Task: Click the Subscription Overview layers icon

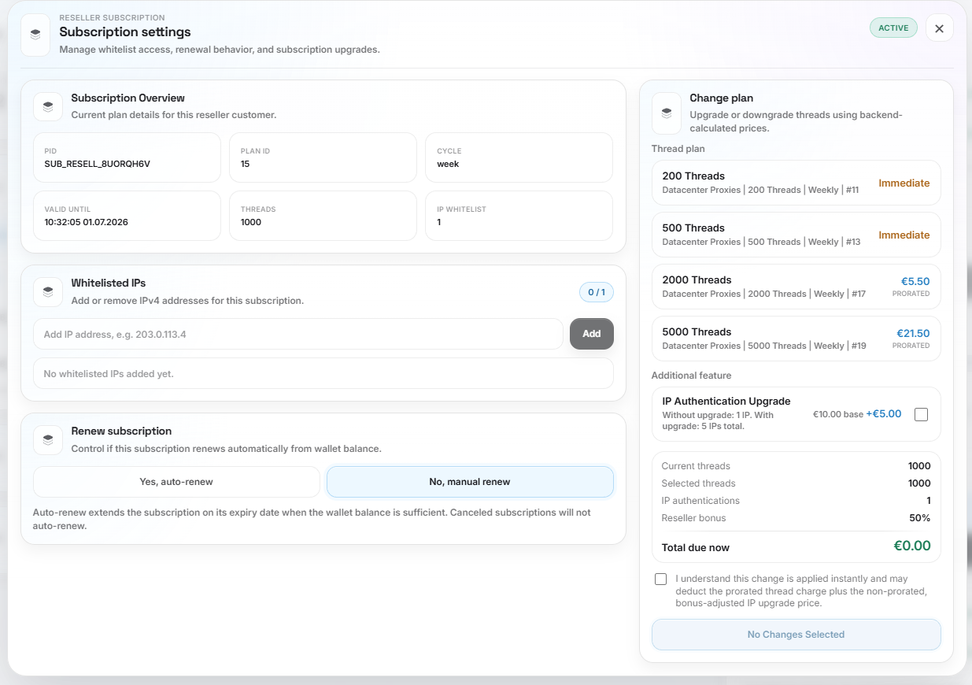Action: (48, 106)
